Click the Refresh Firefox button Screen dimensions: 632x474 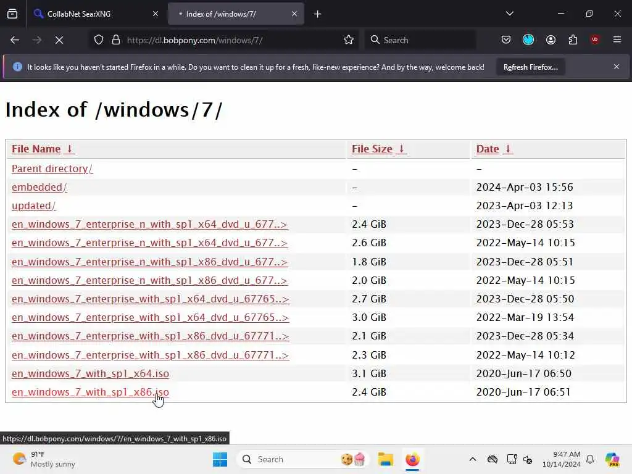click(530, 67)
